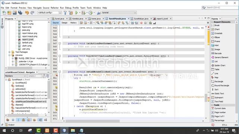Open the Navigate menu
This screenshot has height=134, width=239.
tap(37, 8)
